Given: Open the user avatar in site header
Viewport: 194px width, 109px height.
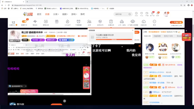Looking at the screenshot, I should pos(166,14).
